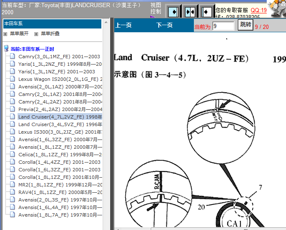Open Corolla(1_4L,4ZZ_FE) 2001—2003

point(59,162)
